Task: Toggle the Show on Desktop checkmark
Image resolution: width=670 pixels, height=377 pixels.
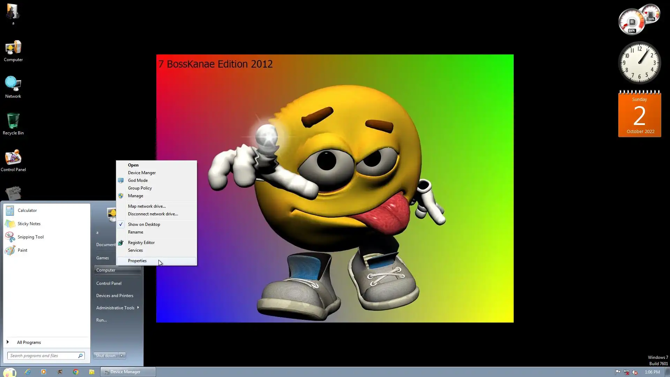Action: click(144, 224)
